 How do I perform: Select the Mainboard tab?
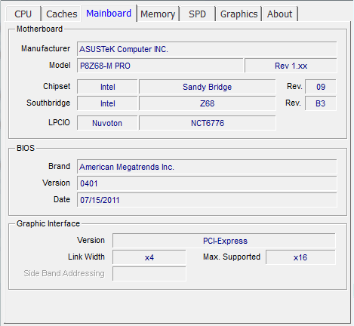point(109,14)
